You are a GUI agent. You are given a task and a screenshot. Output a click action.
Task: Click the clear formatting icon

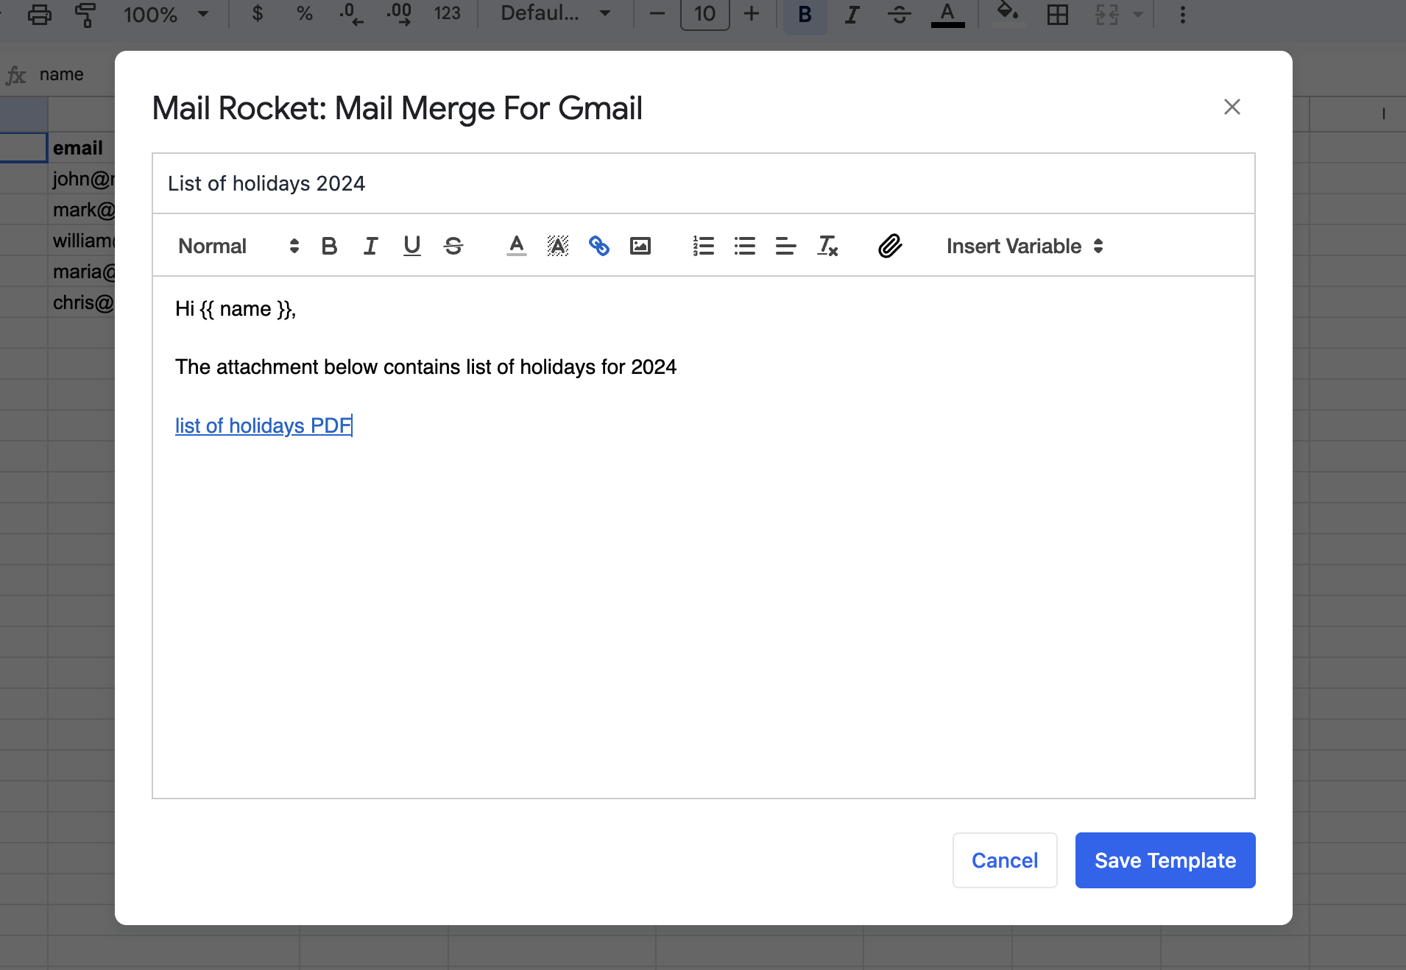coord(827,246)
